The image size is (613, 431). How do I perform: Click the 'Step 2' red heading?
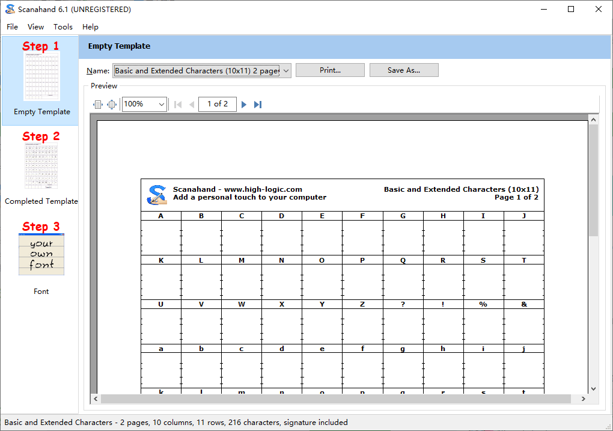(x=41, y=136)
